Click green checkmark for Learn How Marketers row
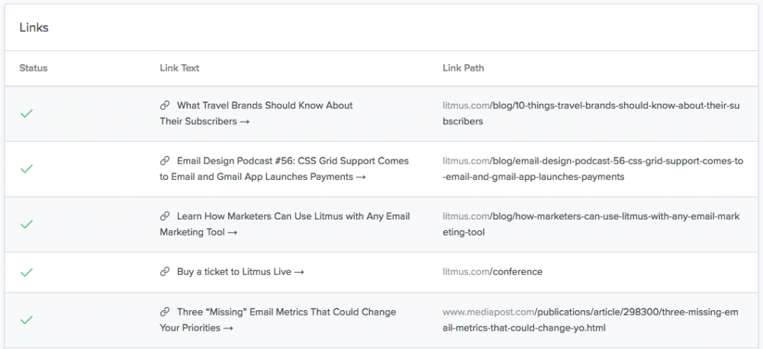The height and width of the screenshot is (349, 763). [27, 225]
